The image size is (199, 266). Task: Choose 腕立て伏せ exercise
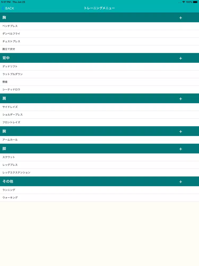(99, 49)
